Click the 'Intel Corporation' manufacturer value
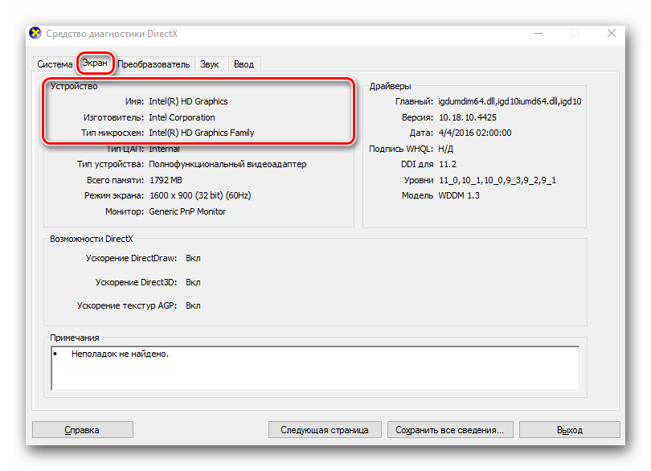651x471 pixels. click(182, 117)
